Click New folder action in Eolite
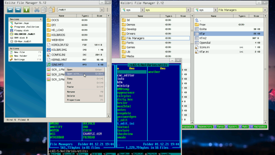275x155 pixels. coord(25,56)
